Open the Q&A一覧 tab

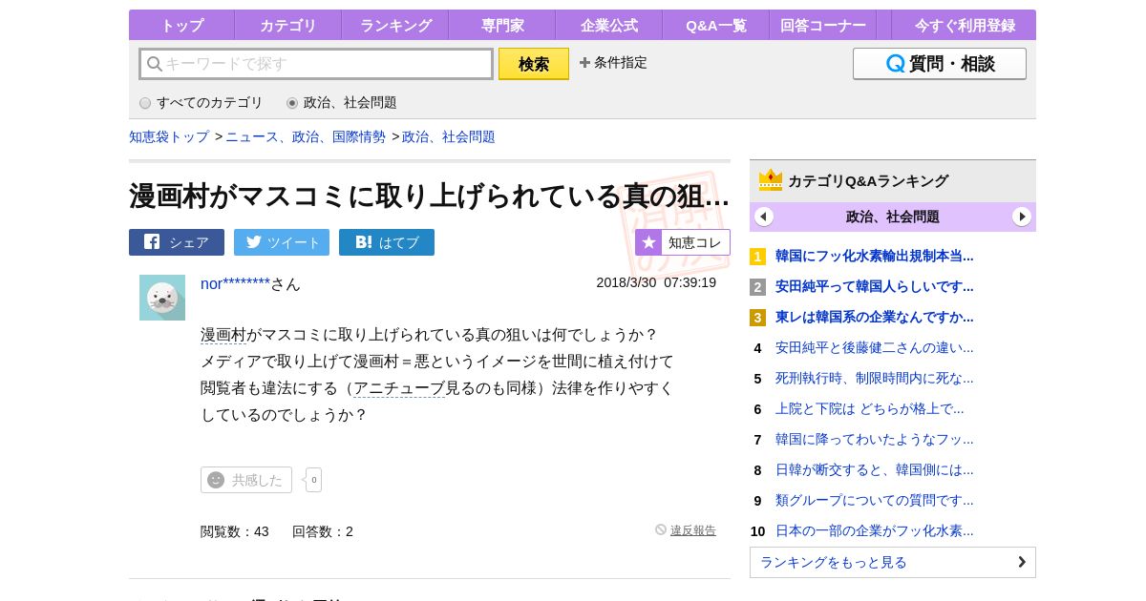coord(716,26)
